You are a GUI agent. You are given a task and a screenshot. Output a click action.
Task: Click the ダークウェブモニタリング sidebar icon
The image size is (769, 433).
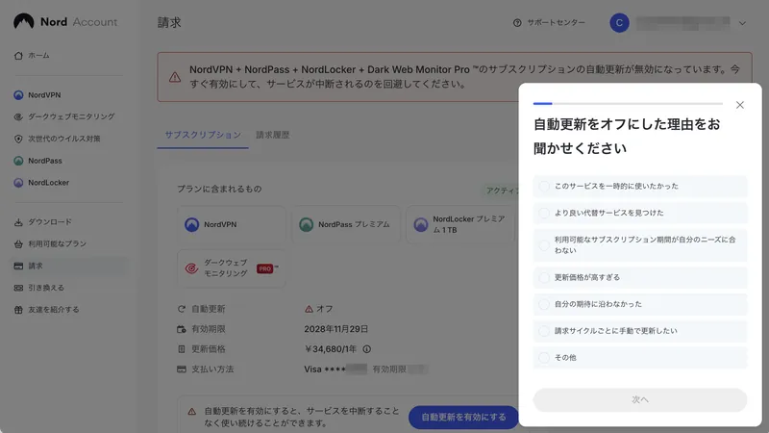[x=18, y=116]
